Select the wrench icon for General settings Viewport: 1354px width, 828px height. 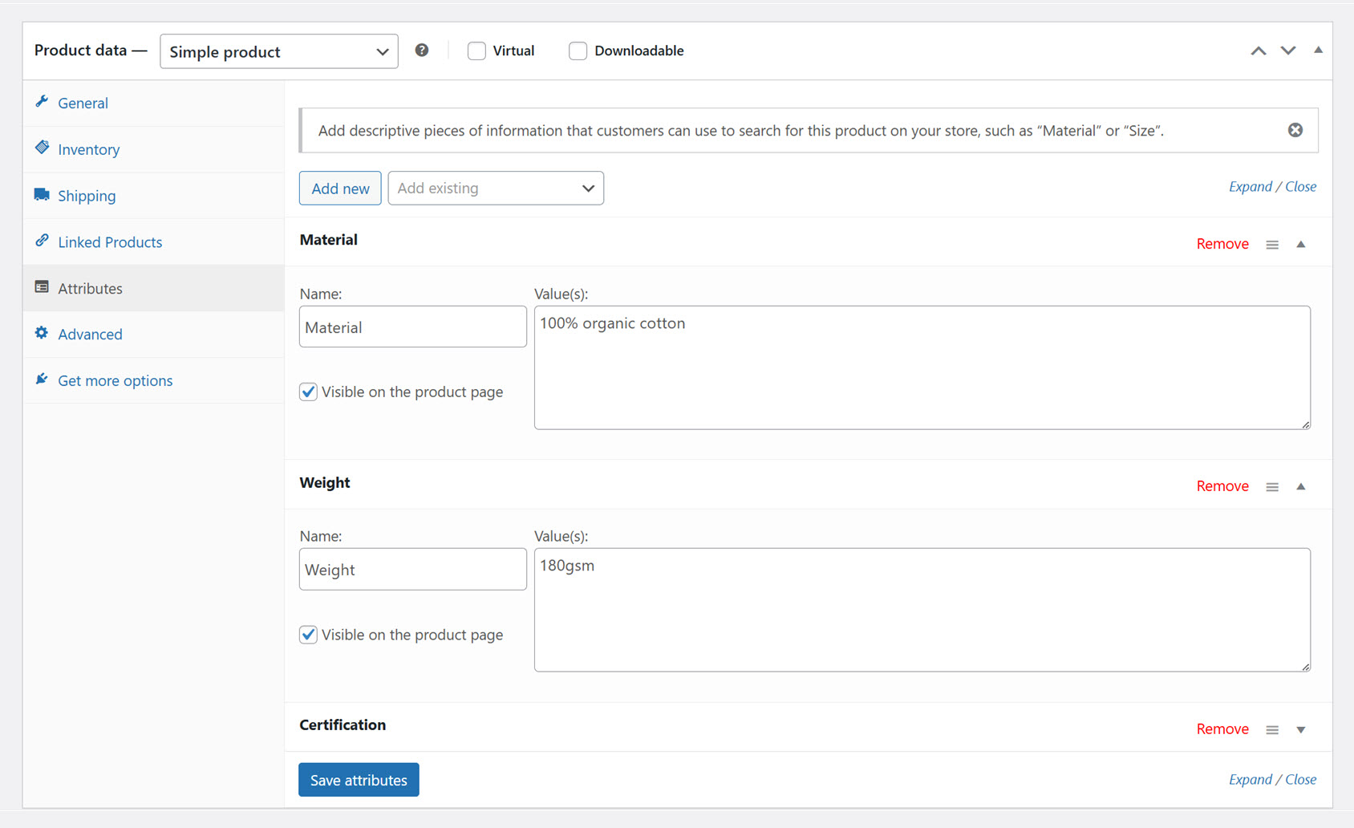(x=43, y=103)
